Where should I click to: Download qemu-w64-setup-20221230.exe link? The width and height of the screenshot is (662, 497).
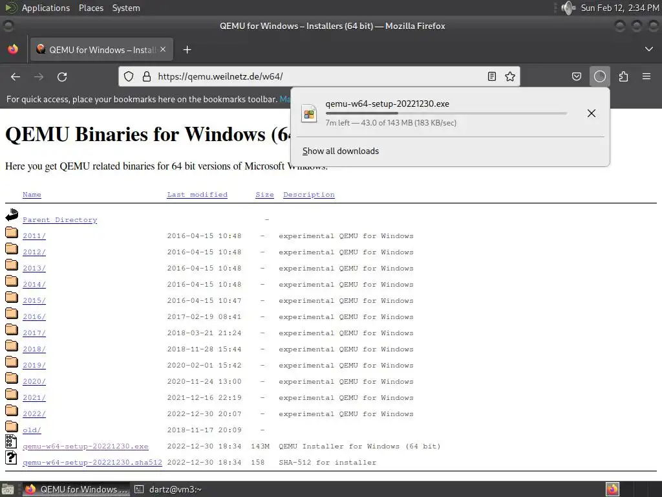tap(86, 447)
